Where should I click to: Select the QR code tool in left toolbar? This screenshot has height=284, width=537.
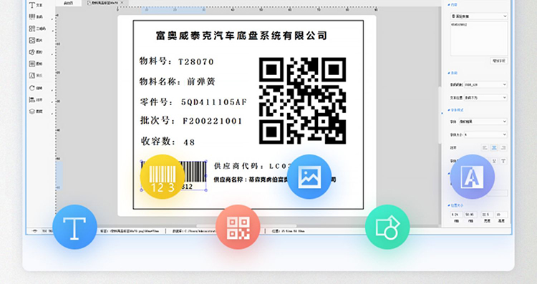tap(37, 29)
